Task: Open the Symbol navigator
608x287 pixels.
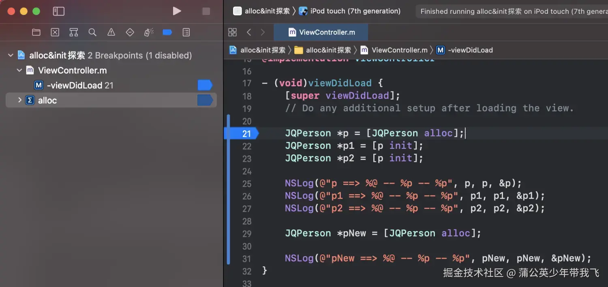Action: (x=74, y=32)
